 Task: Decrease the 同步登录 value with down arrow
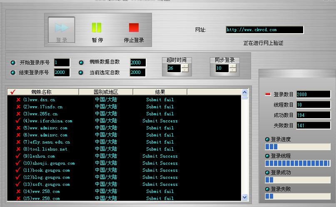(x=233, y=70)
